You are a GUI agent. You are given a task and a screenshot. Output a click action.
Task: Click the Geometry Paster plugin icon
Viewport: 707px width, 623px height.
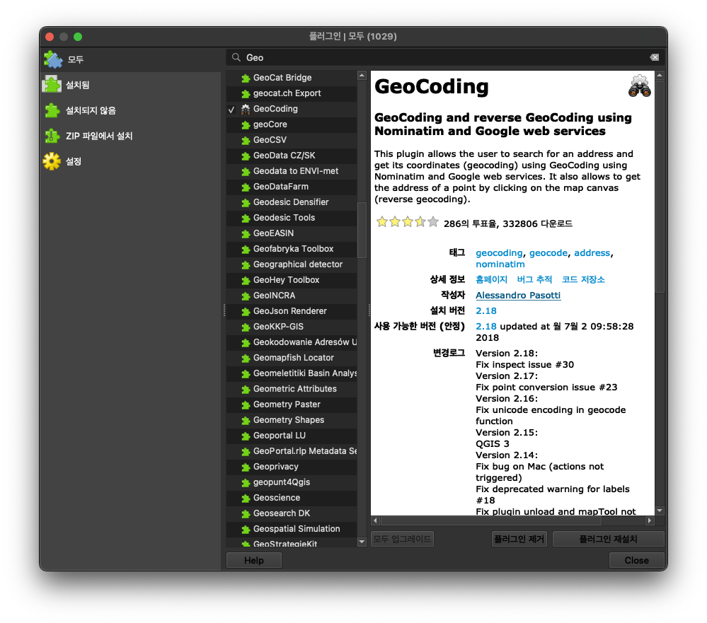(x=246, y=405)
